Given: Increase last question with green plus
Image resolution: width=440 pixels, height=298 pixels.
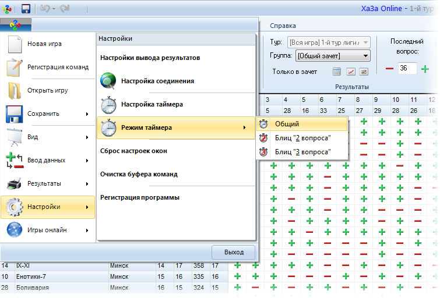Looking at the screenshot, I should click(425, 69).
